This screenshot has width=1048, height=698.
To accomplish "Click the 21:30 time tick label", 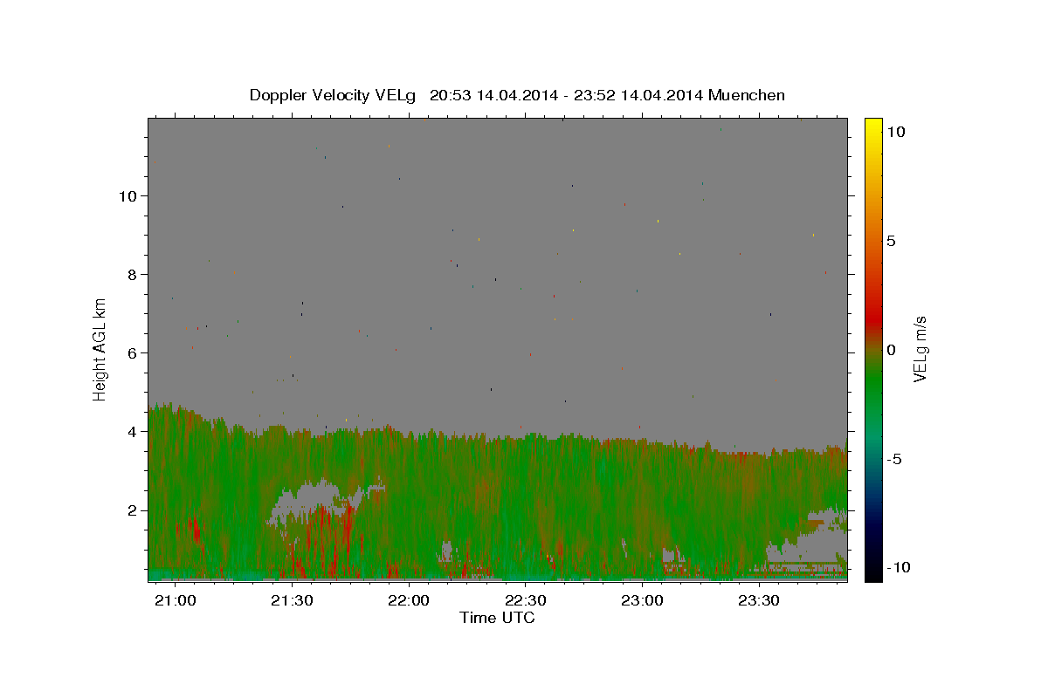I will coord(292,600).
